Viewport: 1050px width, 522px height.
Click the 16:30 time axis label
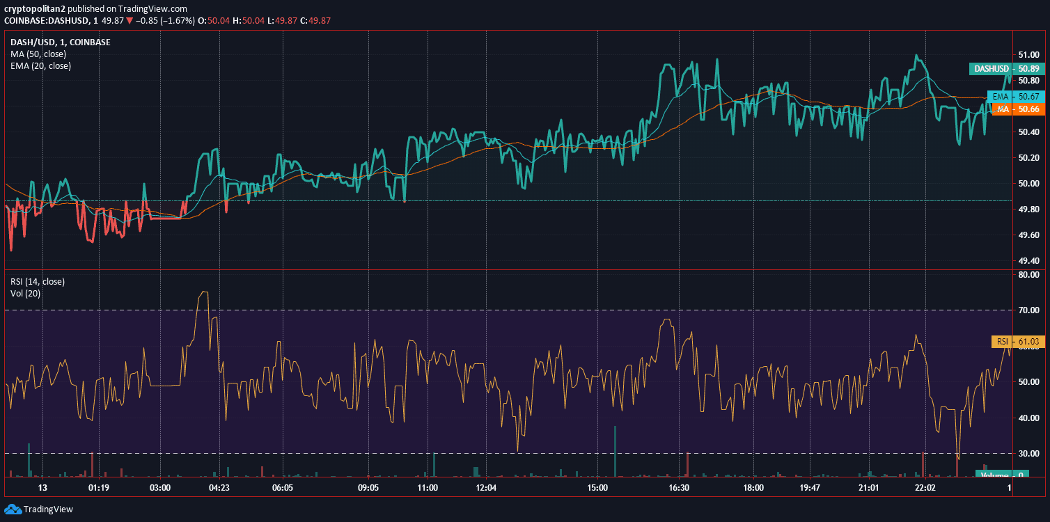[679, 488]
